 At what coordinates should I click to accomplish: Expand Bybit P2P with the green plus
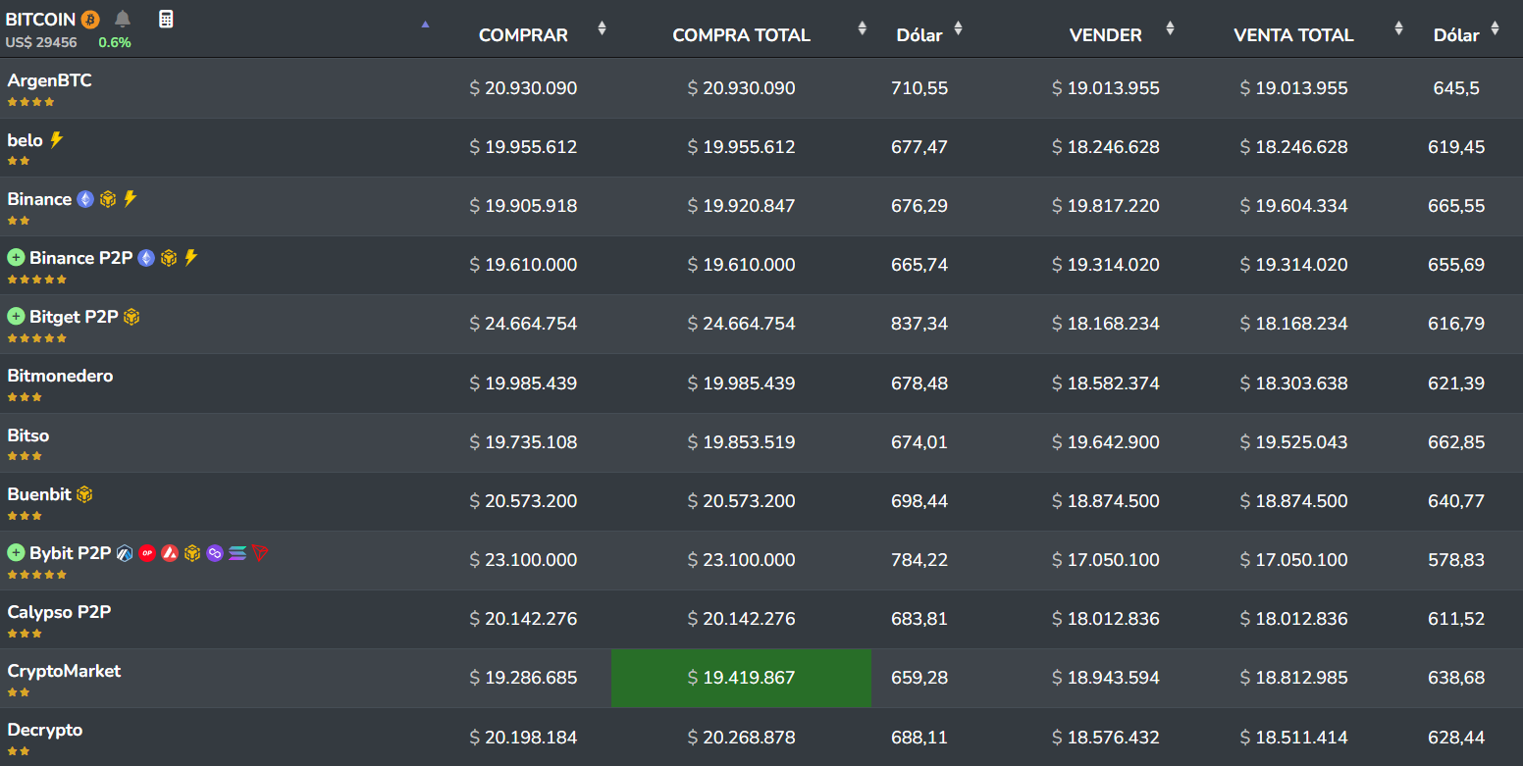pyautogui.click(x=16, y=553)
